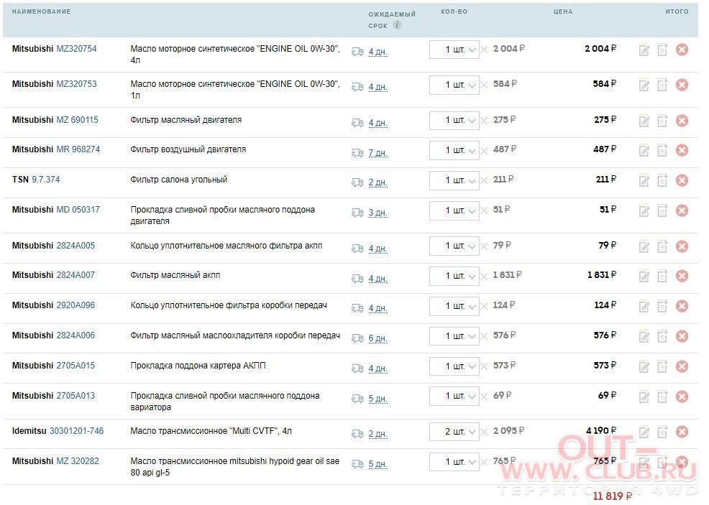709x505 pixels.
Task: Open part number 30301201-746 link
Action: [x=76, y=431]
